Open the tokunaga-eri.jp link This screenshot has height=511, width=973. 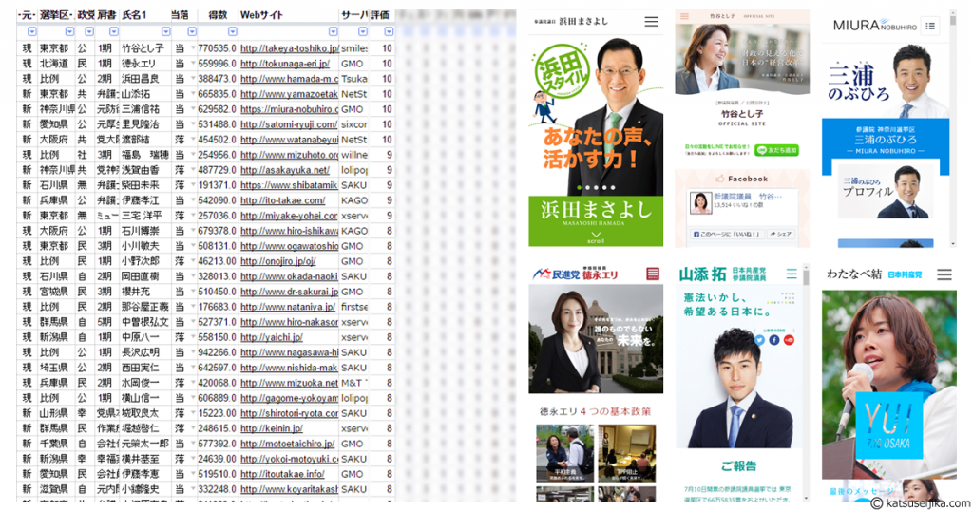click(x=285, y=64)
